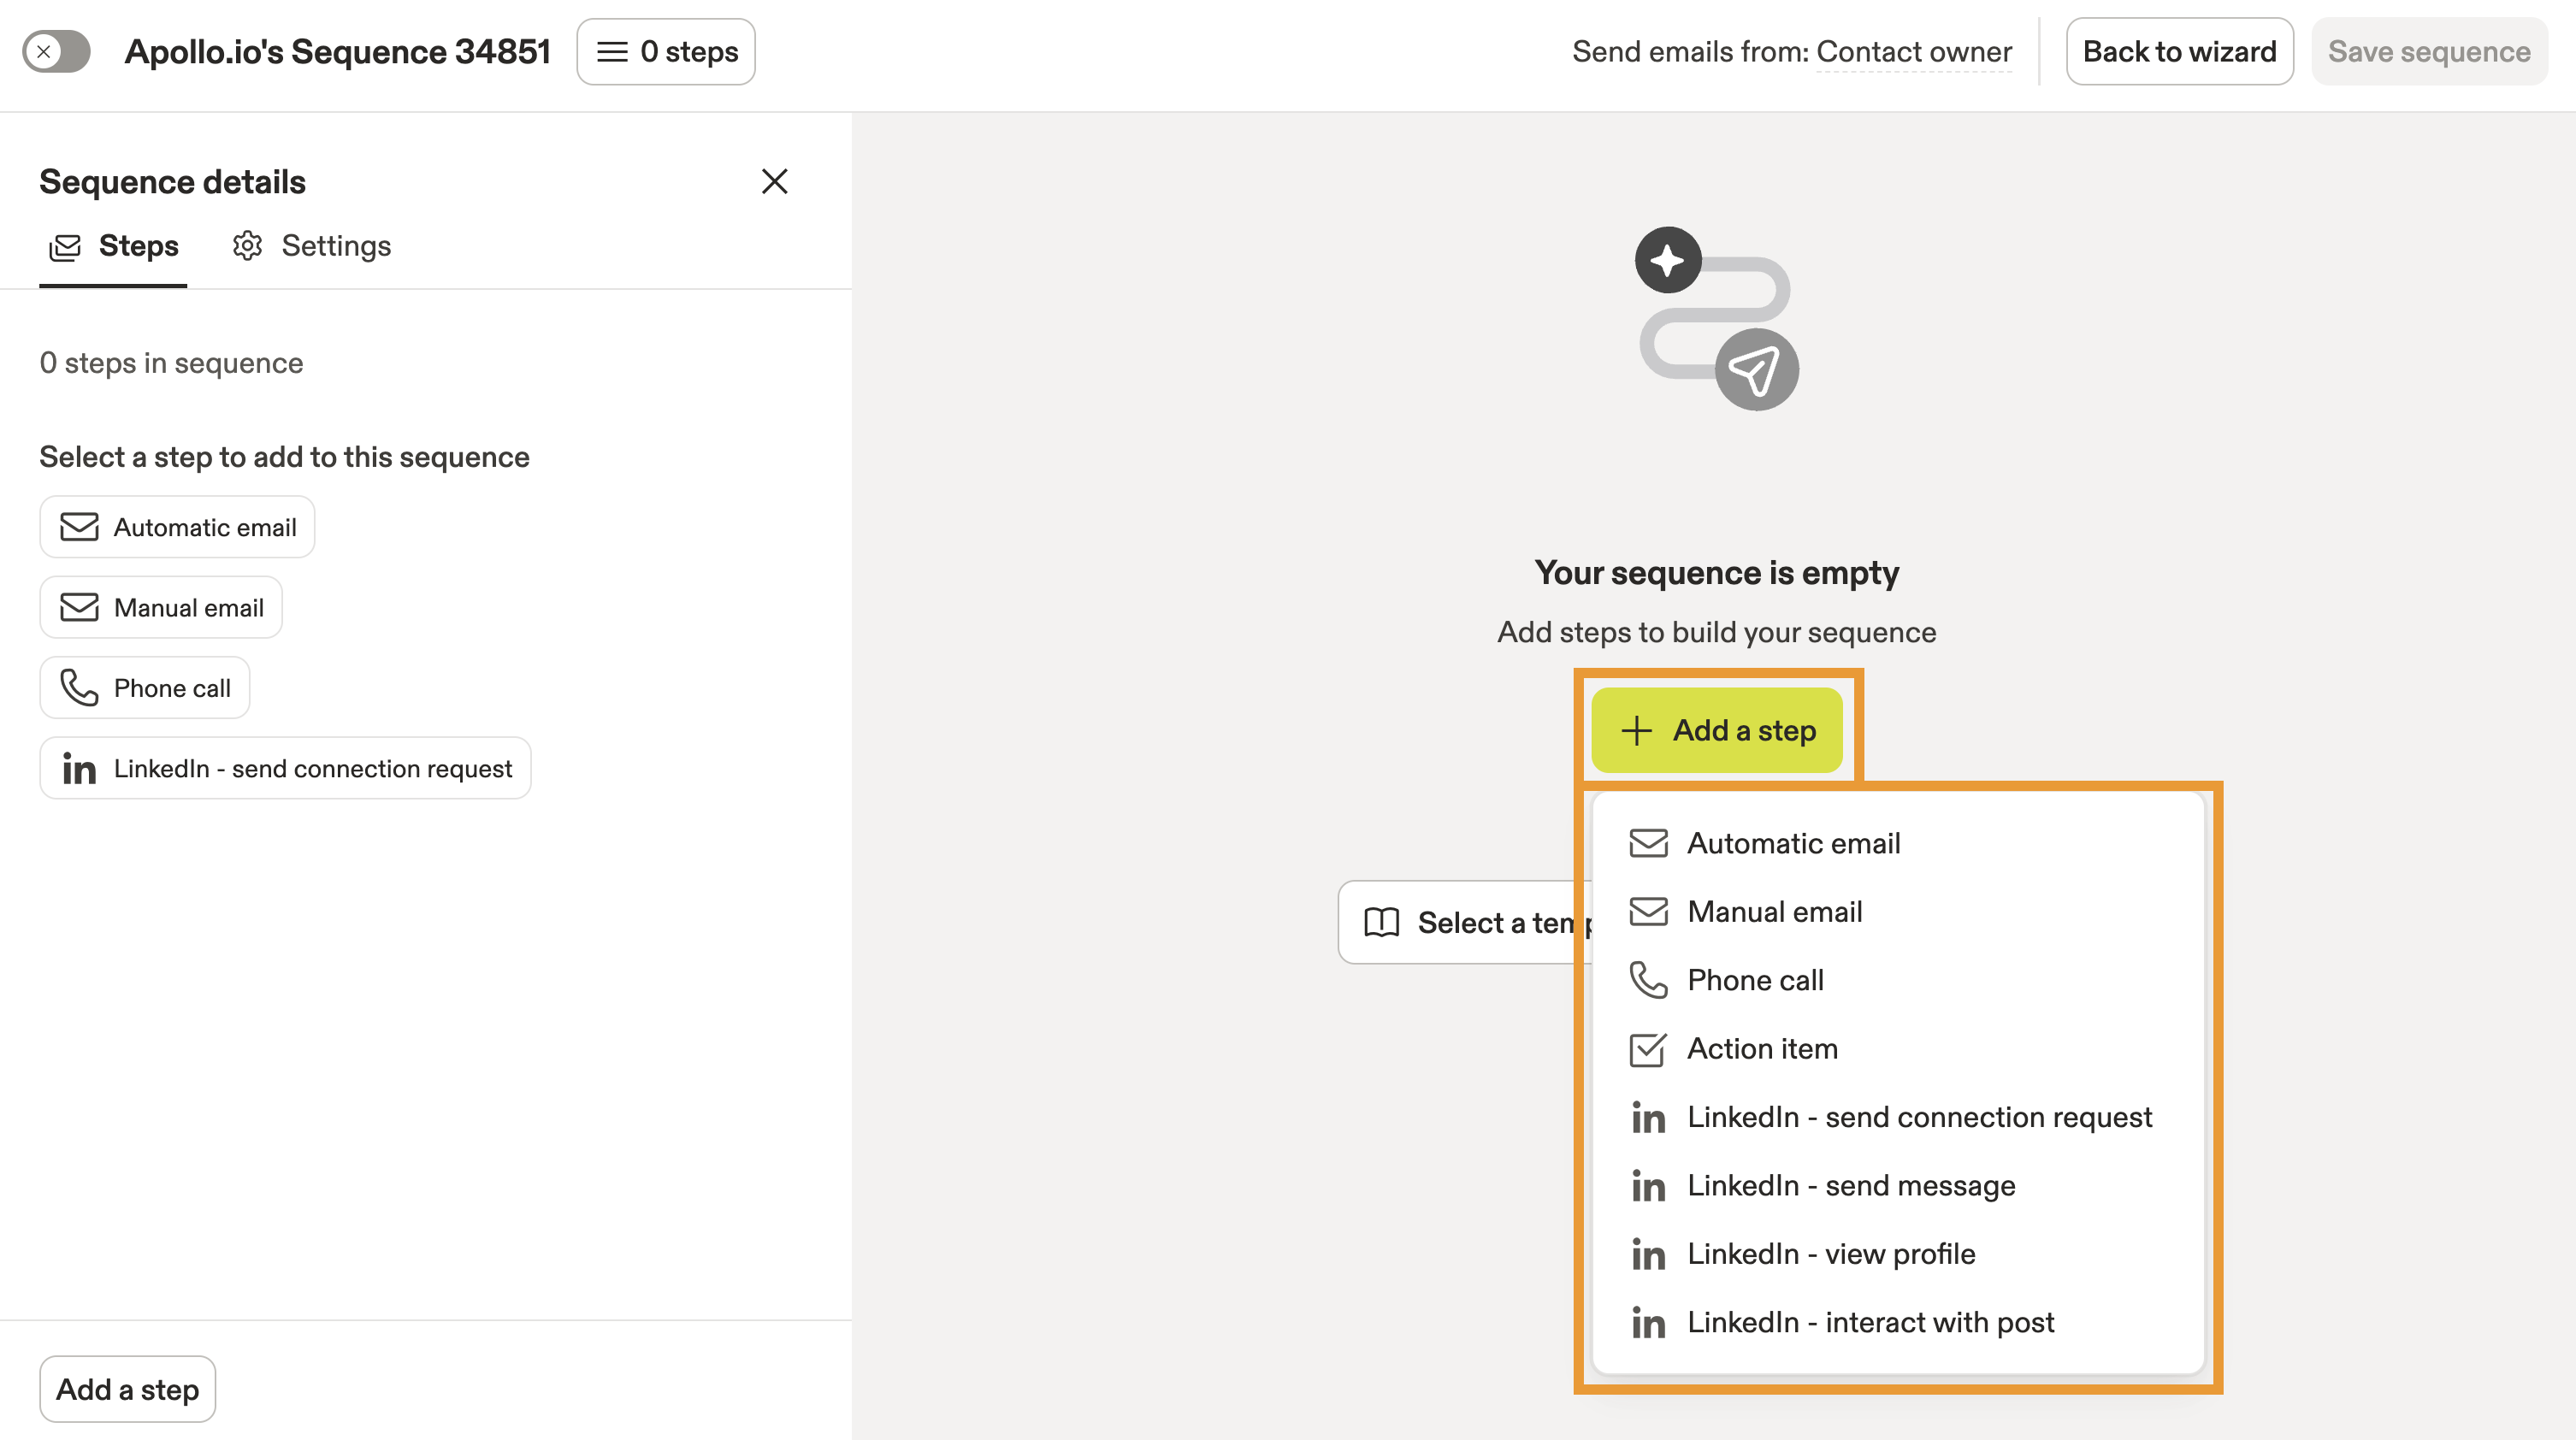Click the Manual email envelope icon in sidebar
The image size is (2576, 1440).
coord(79,608)
